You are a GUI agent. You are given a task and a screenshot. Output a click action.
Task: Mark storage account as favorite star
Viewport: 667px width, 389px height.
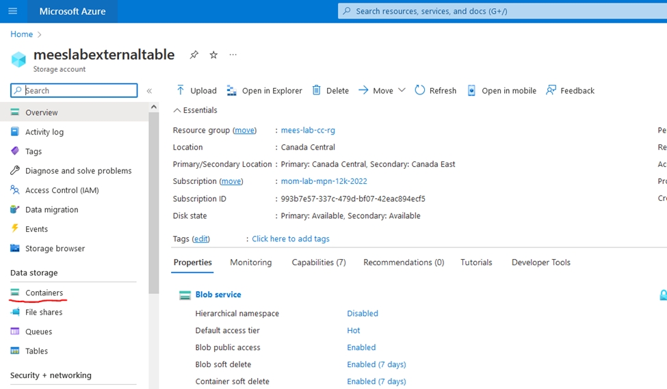coord(213,55)
